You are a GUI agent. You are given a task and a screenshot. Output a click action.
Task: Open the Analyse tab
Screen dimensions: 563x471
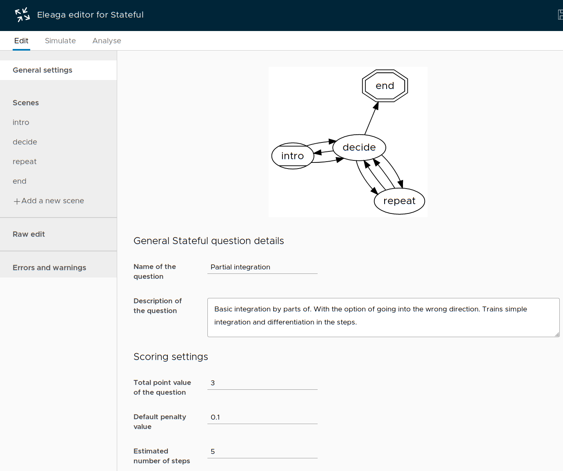click(107, 41)
